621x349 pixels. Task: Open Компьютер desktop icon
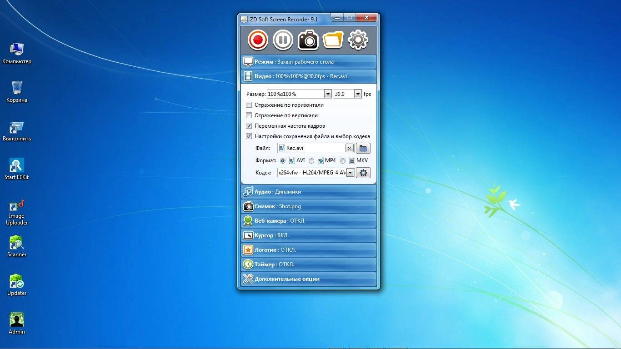[x=17, y=53]
